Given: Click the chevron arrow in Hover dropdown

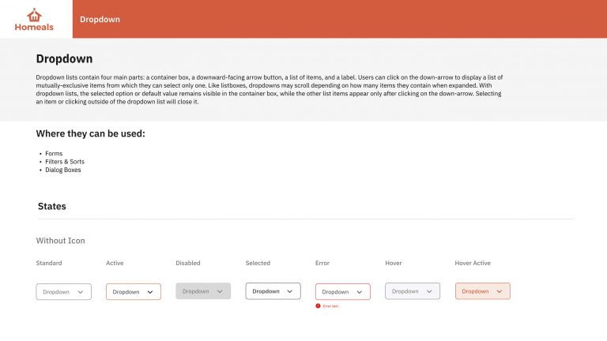Looking at the screenshot, I should click(429, 291).
